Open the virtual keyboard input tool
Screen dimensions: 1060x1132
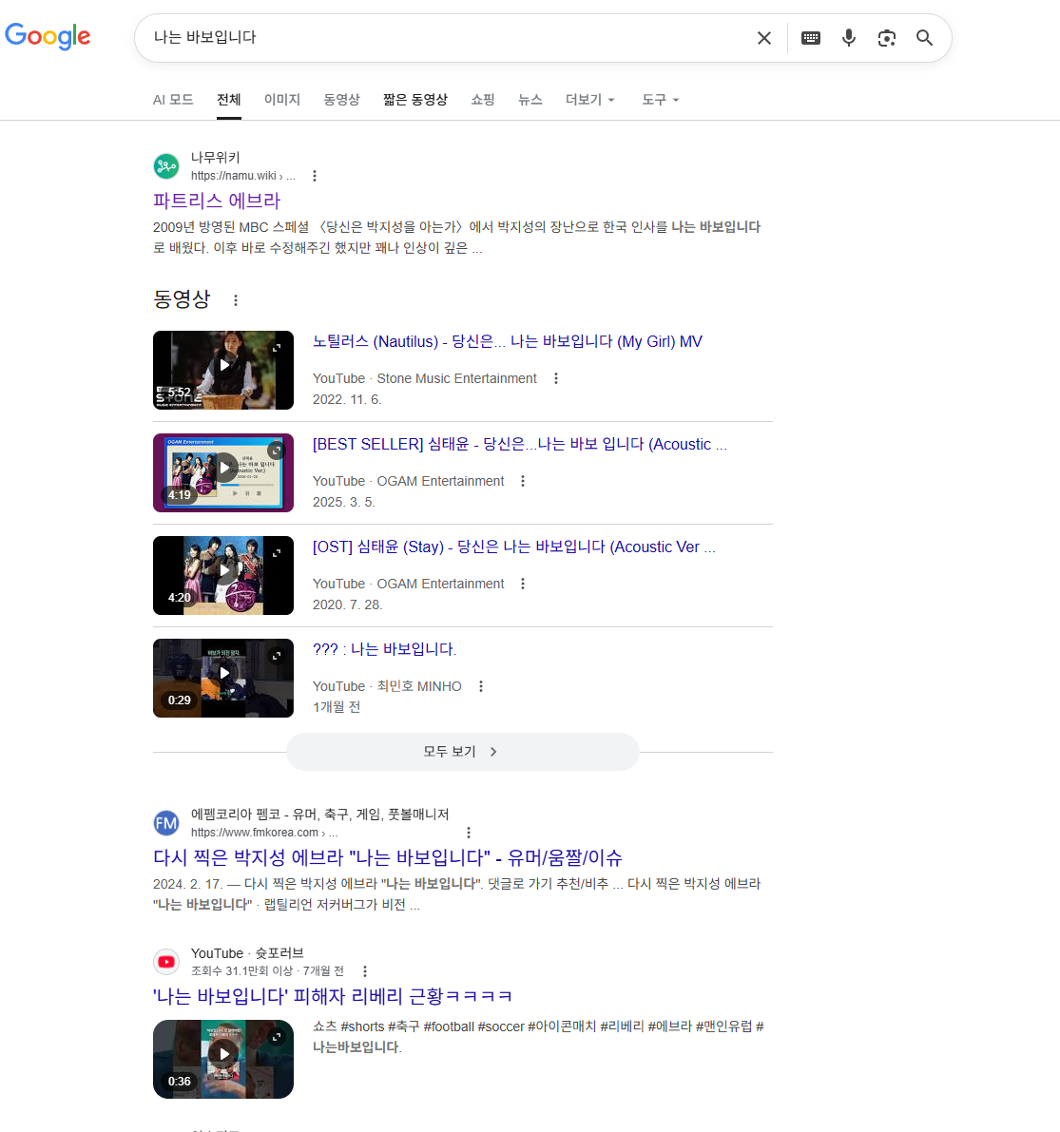pos(811,38)
